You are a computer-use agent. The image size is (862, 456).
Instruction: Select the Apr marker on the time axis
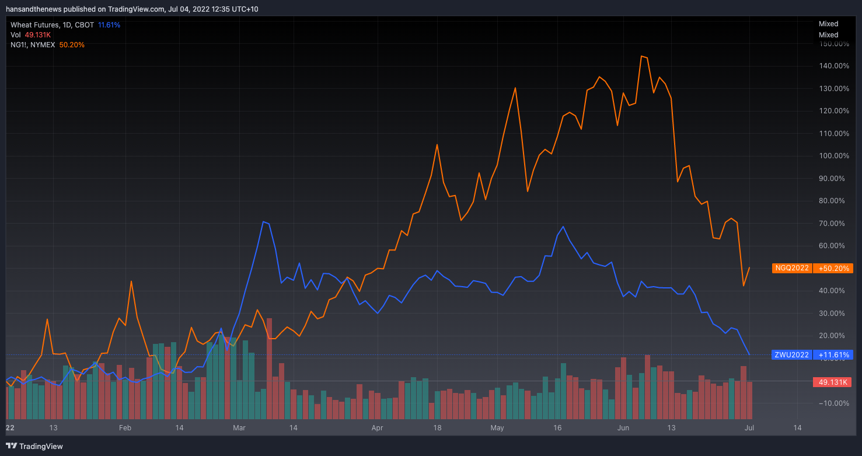click(x=377, y=428)
